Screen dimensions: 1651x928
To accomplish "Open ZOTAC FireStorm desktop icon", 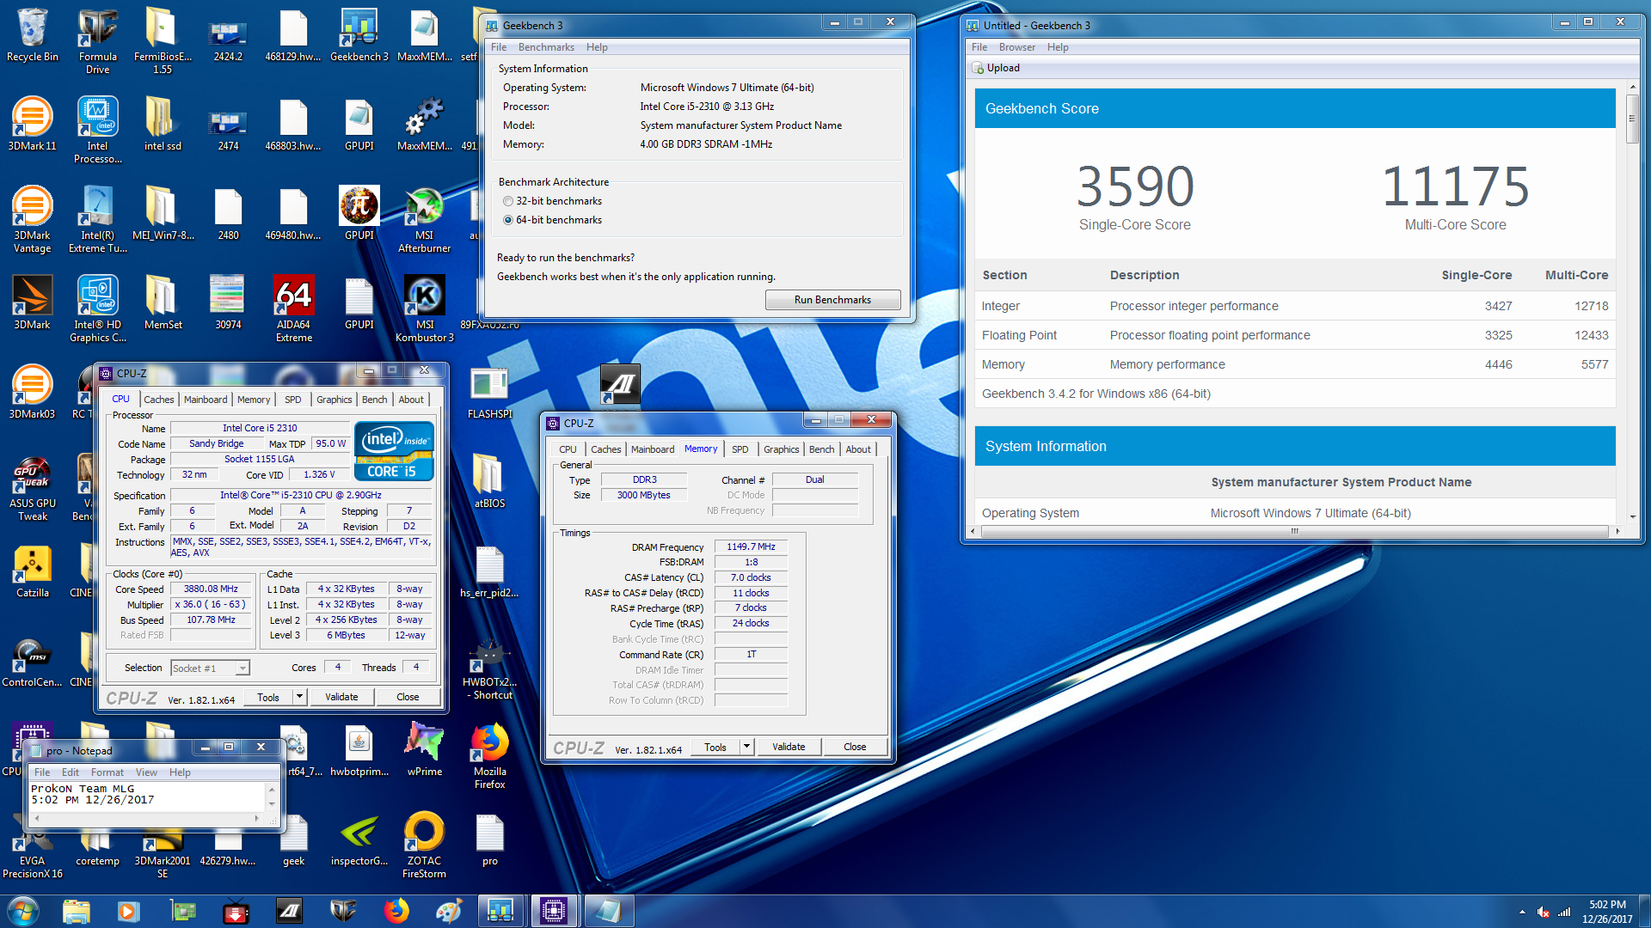I will [424, 845].
